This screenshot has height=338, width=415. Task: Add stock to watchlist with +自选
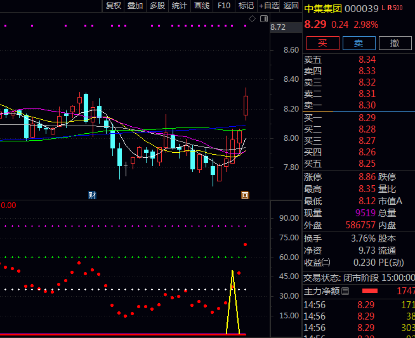coord(268,6)
